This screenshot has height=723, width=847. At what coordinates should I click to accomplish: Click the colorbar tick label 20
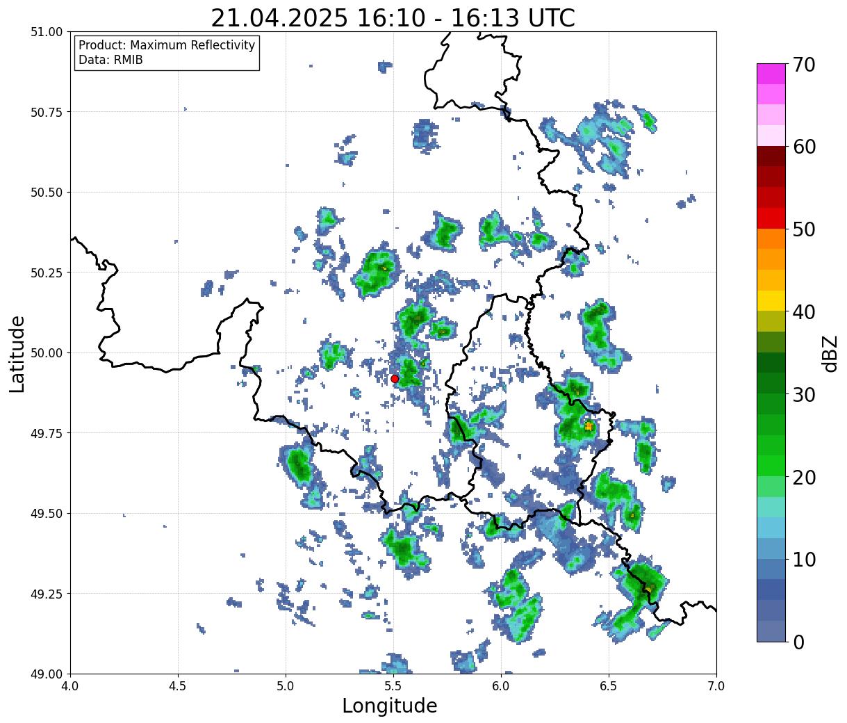[804, 478]
